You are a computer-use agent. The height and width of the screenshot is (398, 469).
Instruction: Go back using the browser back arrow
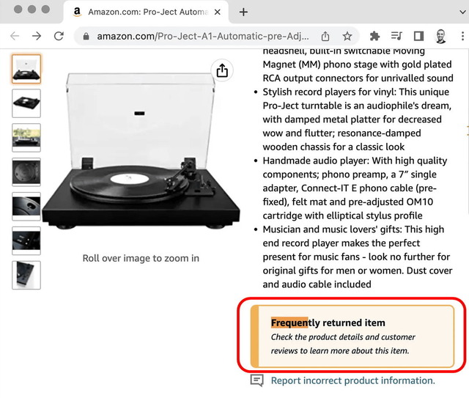[15, 36]
